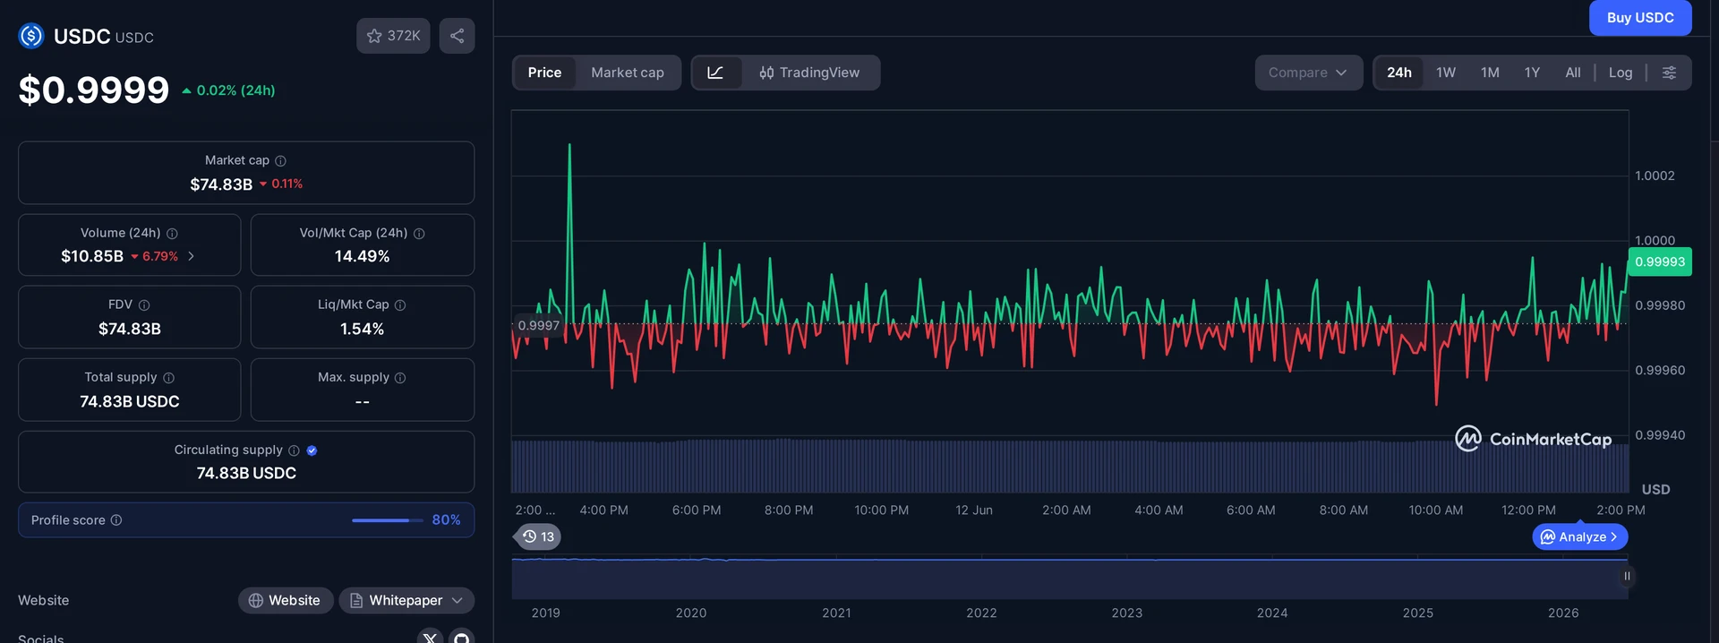Select the Market cap tab
This screenshot has height=643, width=1719.
tap(628, 73)
